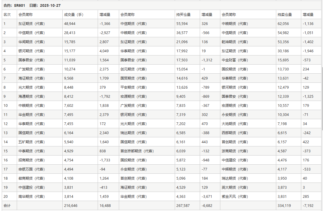Select the 合计 total row label
Screen dimensions: 323x211
click(7, 206)
